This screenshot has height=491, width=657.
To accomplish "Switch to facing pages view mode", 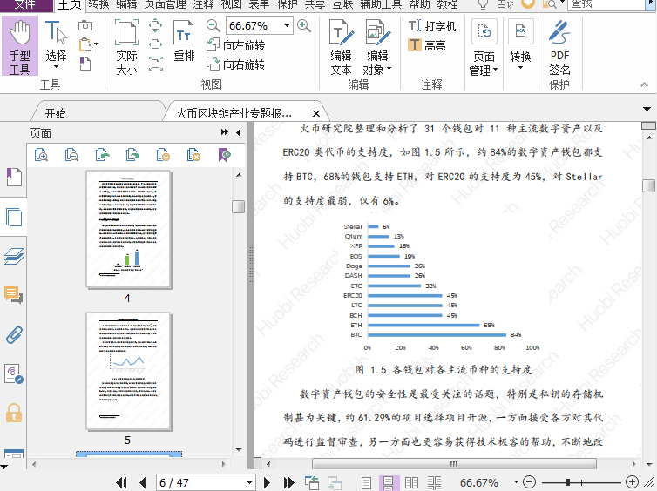I will point(411,482).
